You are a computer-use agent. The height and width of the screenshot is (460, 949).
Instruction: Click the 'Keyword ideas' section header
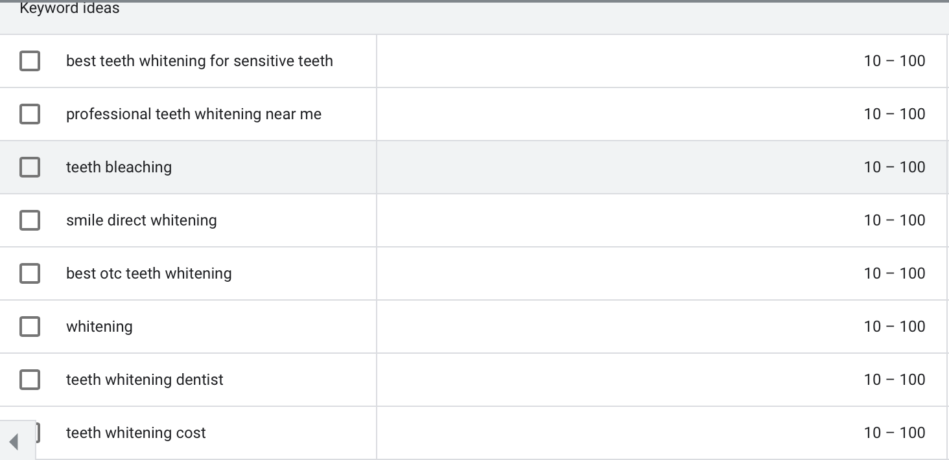click(x=69, y=9)
